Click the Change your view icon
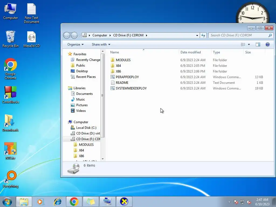Screen dimensions: 276x207 [x=243, y=44]
